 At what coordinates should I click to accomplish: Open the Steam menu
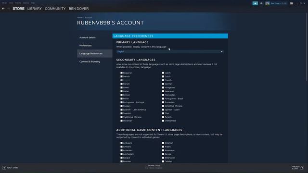pos(4,3)
